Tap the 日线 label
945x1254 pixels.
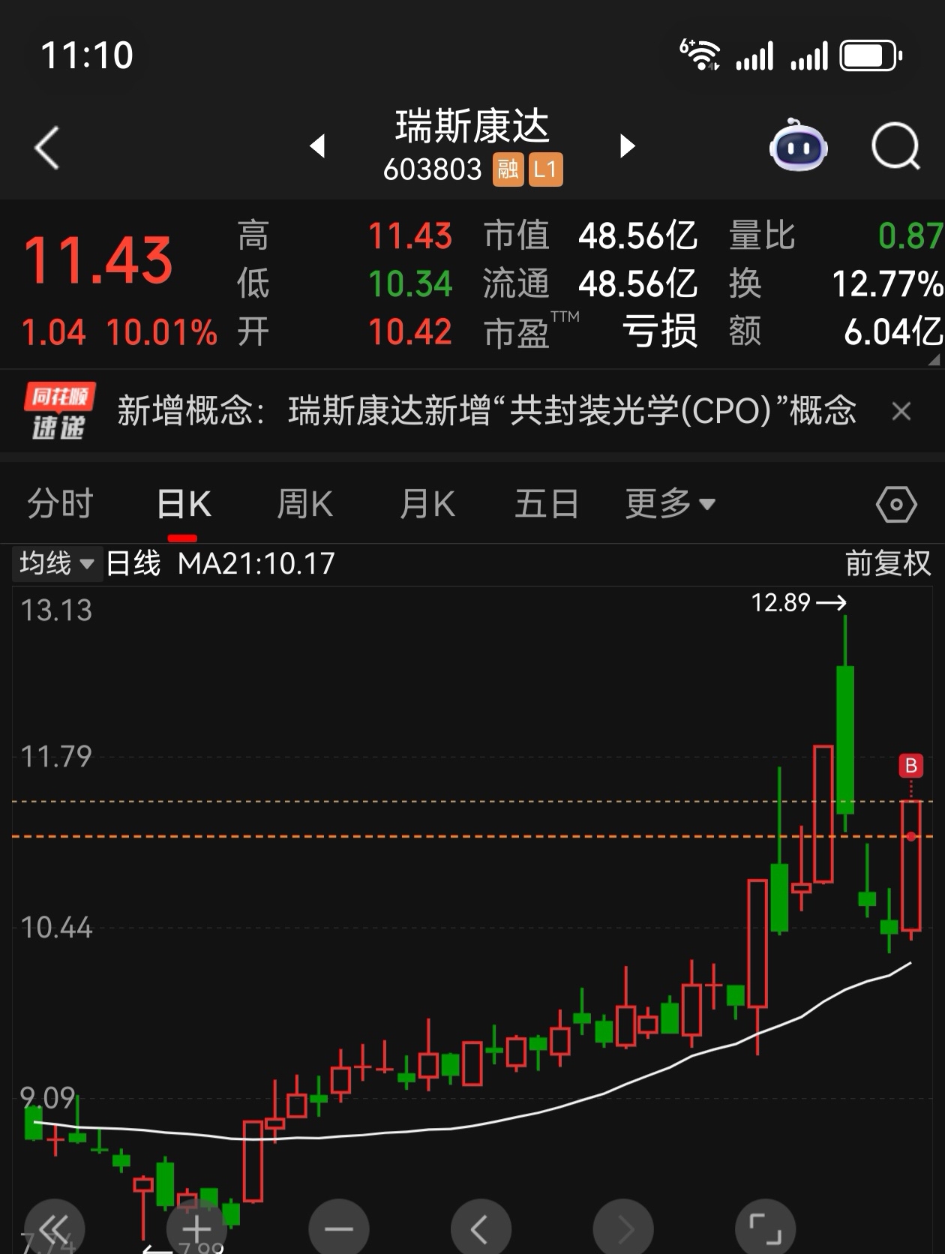133,563
